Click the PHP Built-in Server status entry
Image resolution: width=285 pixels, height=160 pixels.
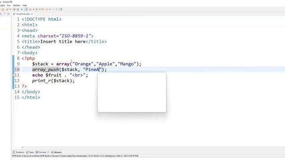point(75,156)
